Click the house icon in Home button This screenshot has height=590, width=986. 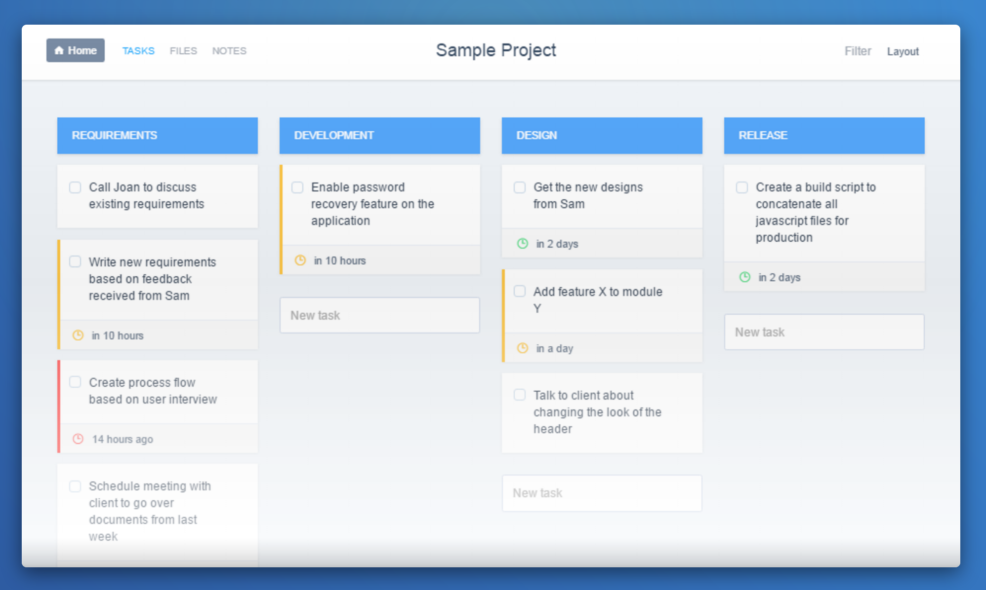tap(59, 50)
